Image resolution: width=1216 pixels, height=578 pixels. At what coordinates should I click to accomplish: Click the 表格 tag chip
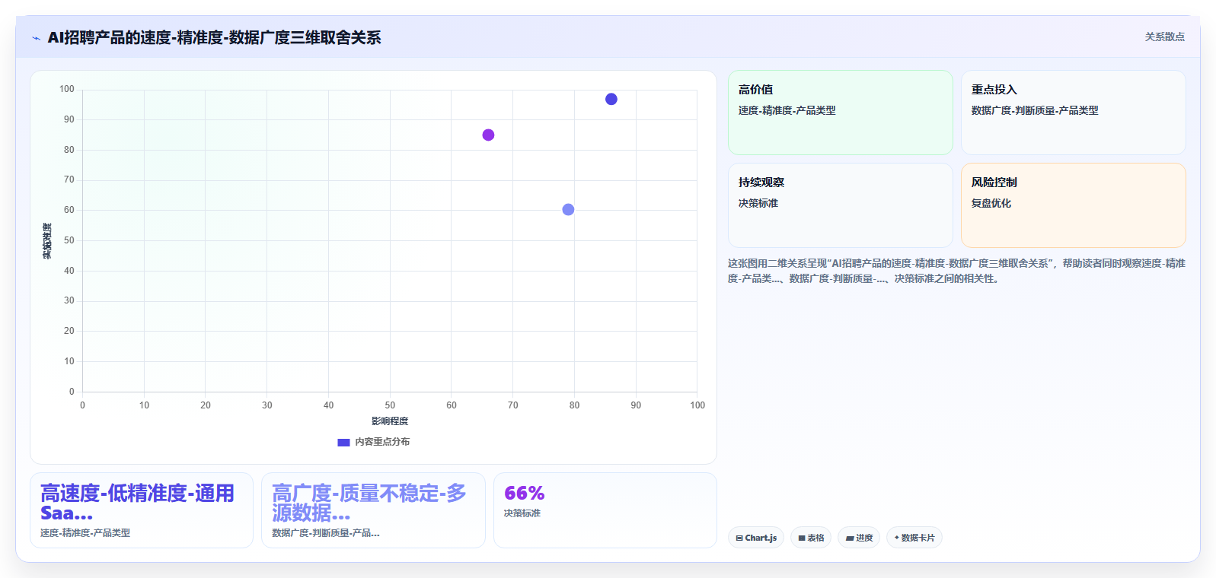(x=811, y=538)
